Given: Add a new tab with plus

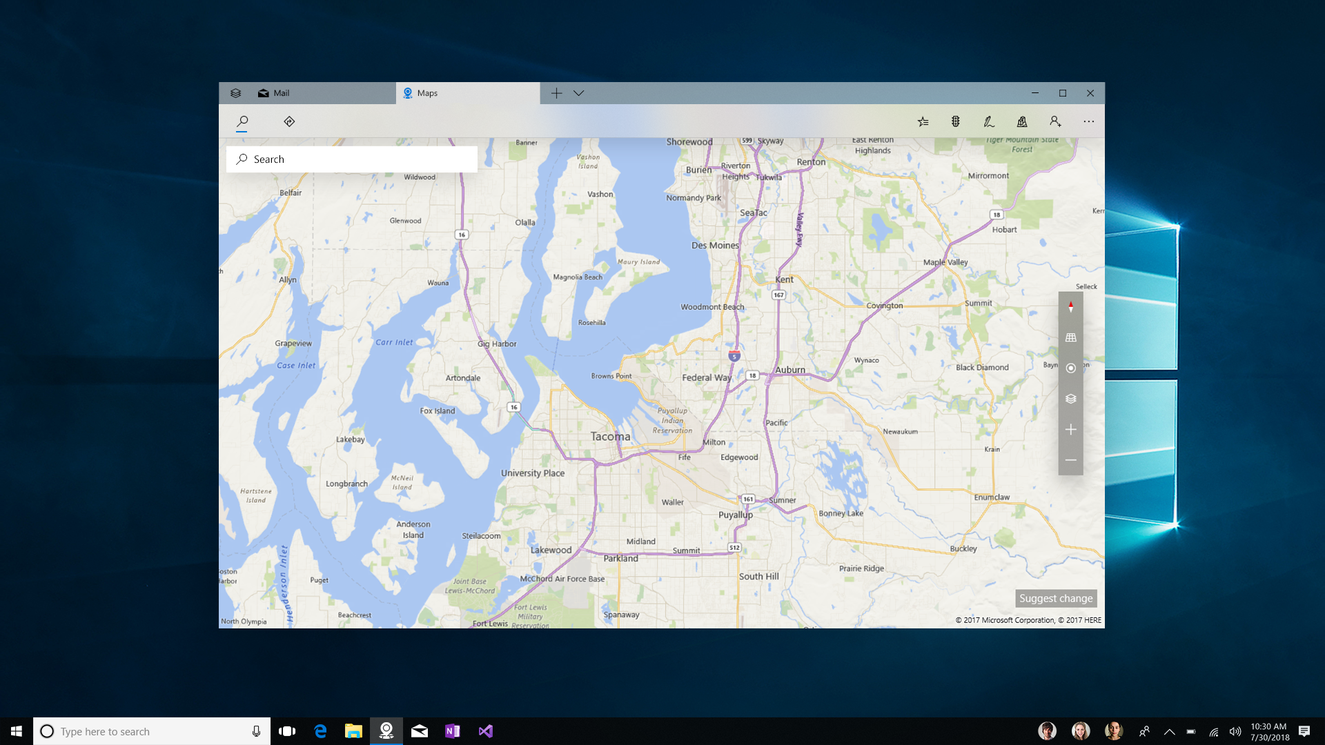Looking at the screenshot, I should [x=556, y=93].
